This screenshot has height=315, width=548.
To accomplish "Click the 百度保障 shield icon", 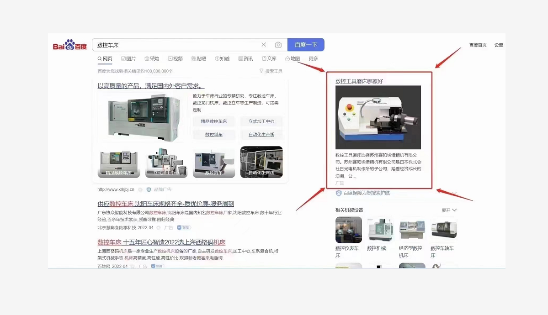I will click(x=338, y=193).
